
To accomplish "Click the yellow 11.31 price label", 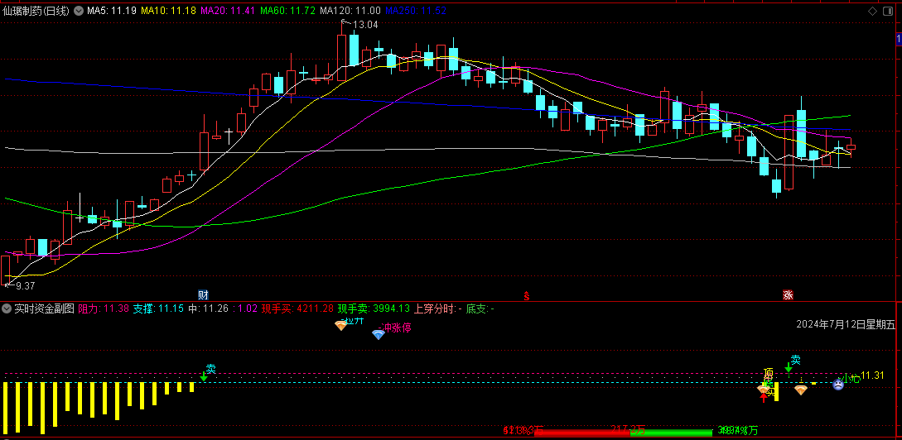I will coord(873,375).
